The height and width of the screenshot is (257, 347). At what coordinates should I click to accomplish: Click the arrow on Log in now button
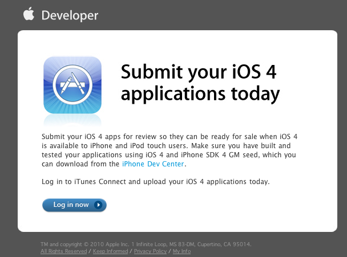(x=98, y=205)
